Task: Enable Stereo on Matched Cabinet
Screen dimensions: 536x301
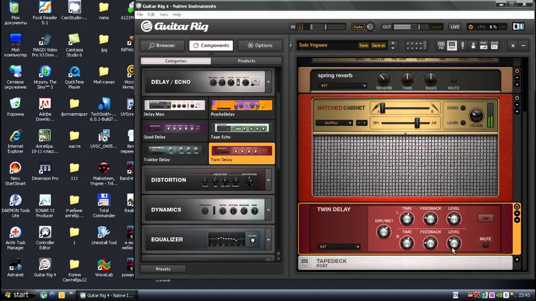Action: (463, 108)
